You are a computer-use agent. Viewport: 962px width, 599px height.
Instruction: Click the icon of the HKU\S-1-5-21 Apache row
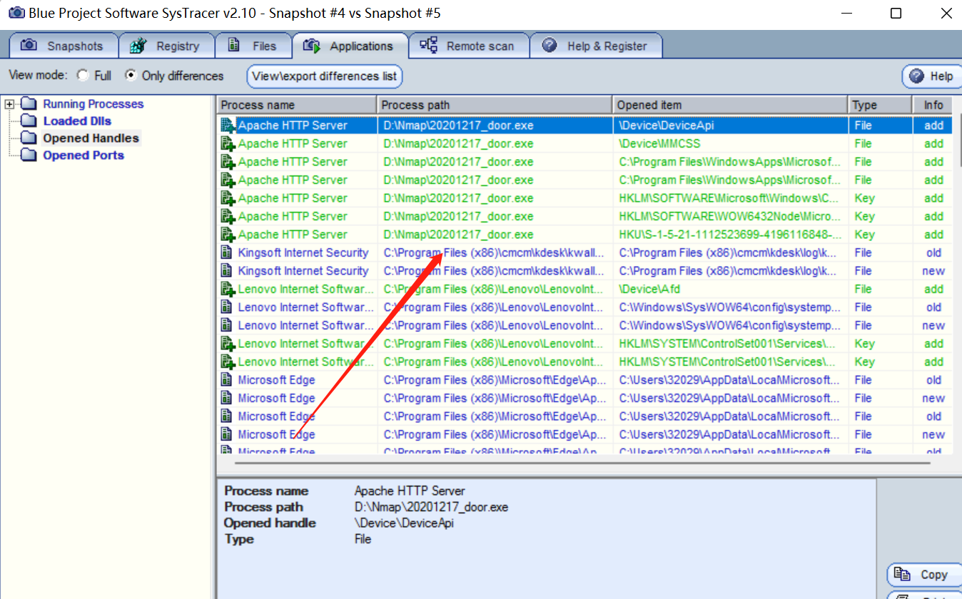click(x=228, y=235)
